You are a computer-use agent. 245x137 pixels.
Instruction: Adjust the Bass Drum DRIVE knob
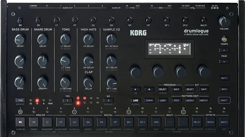[20, 82]
